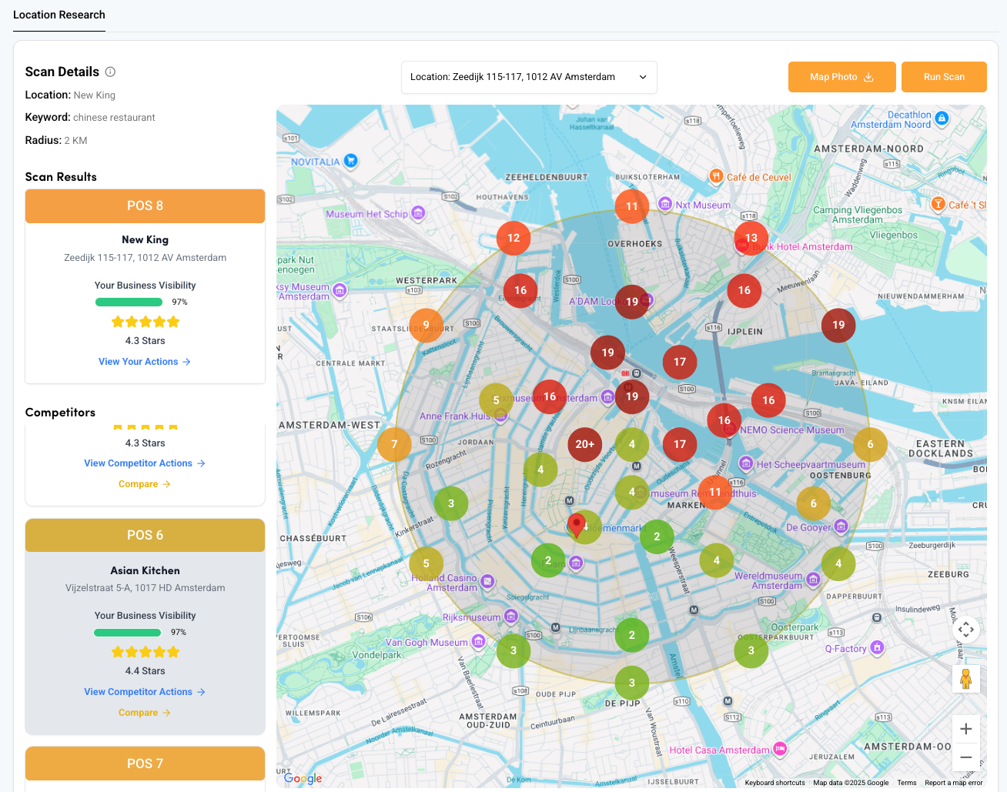The width and height of the screenshot is (1007, 792).
Task: Open the map Keyboard shortcuts link
Action: [774, 783]
